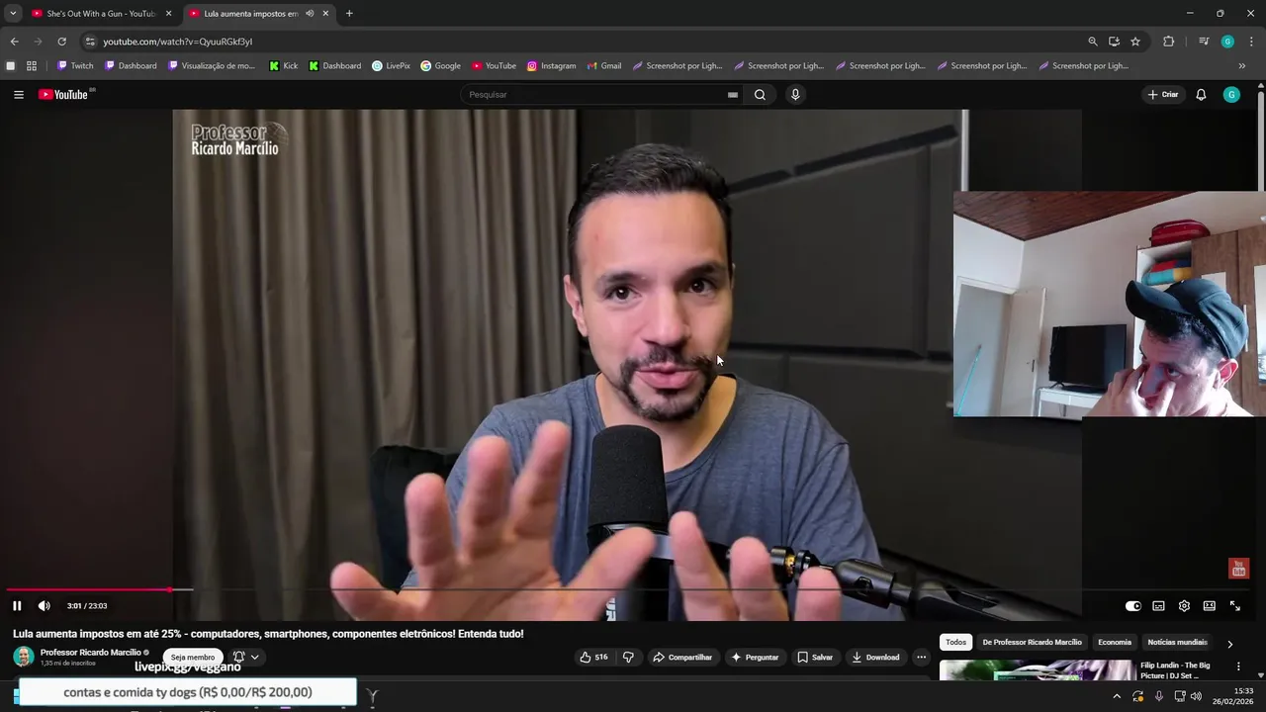The width and height of the screenshot is (1266, 712).
Task: Select Notícias mundiais filter chip
Action: [1177, 643]
